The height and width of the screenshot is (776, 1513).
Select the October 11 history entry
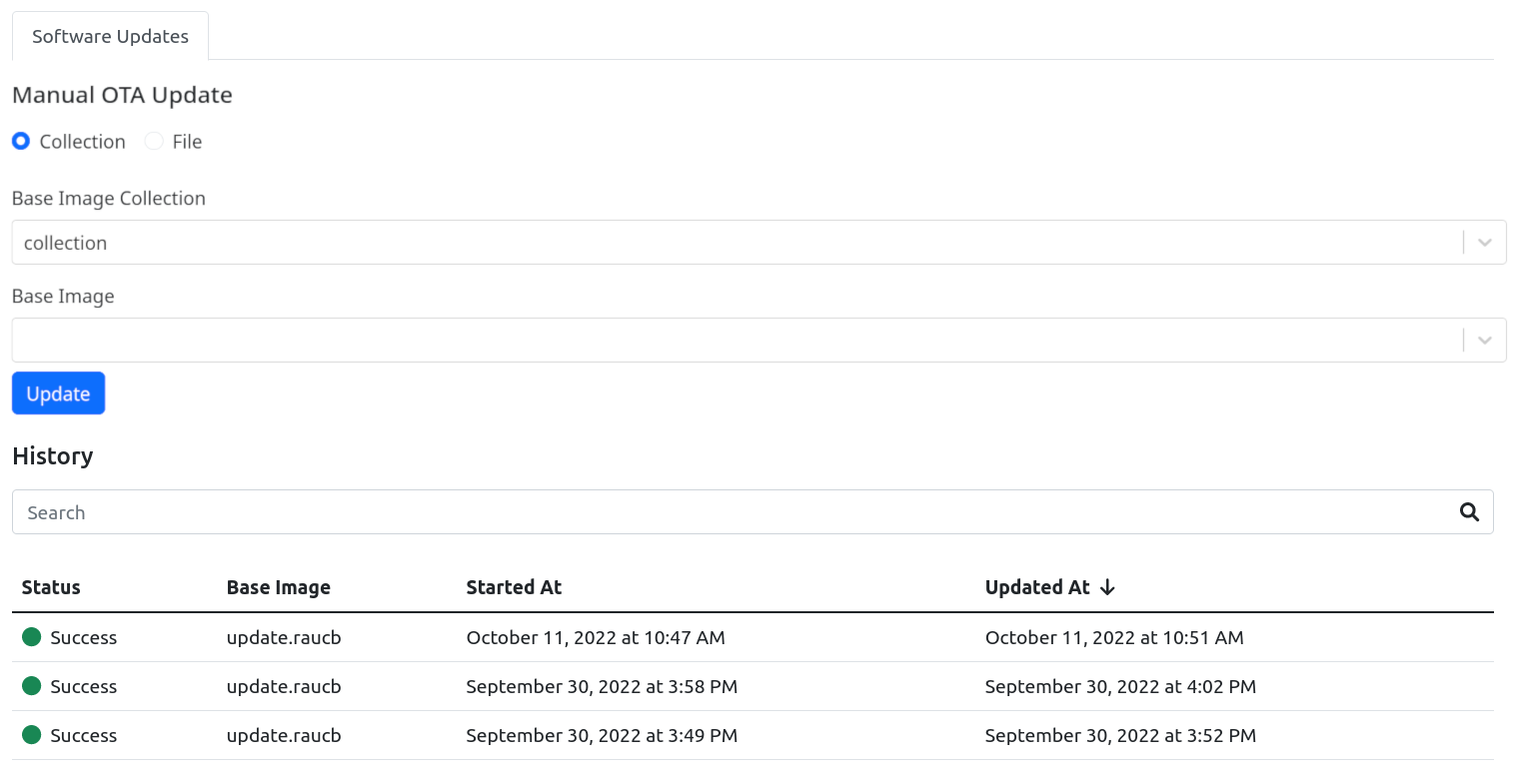(x=596, y=636)
